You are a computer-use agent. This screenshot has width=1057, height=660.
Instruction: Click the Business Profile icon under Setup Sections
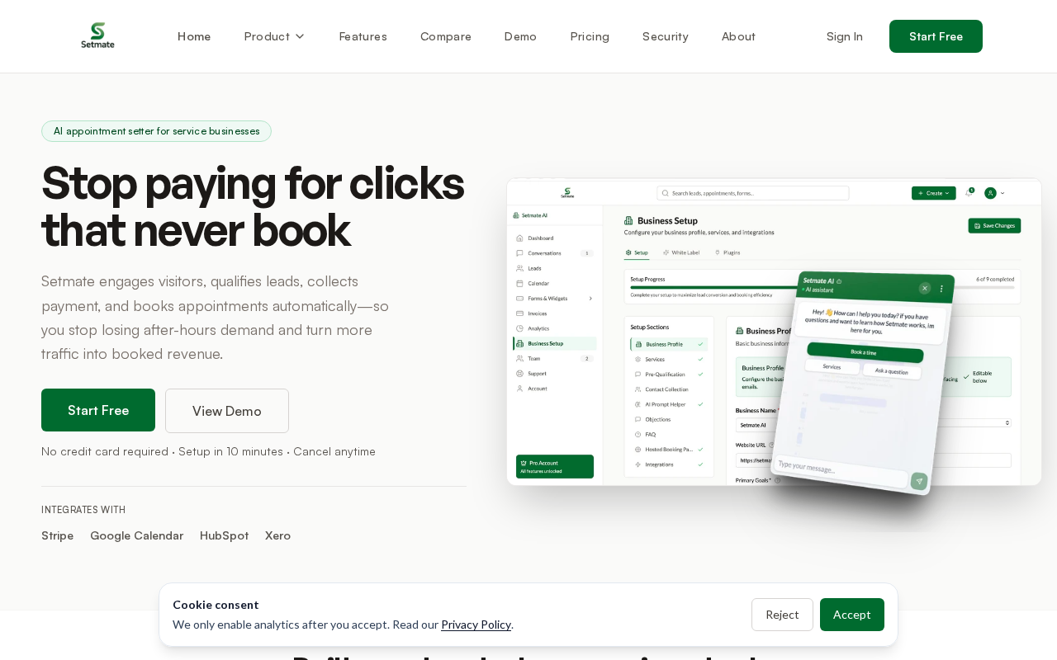pyautogui.click(x=638, y=344)
